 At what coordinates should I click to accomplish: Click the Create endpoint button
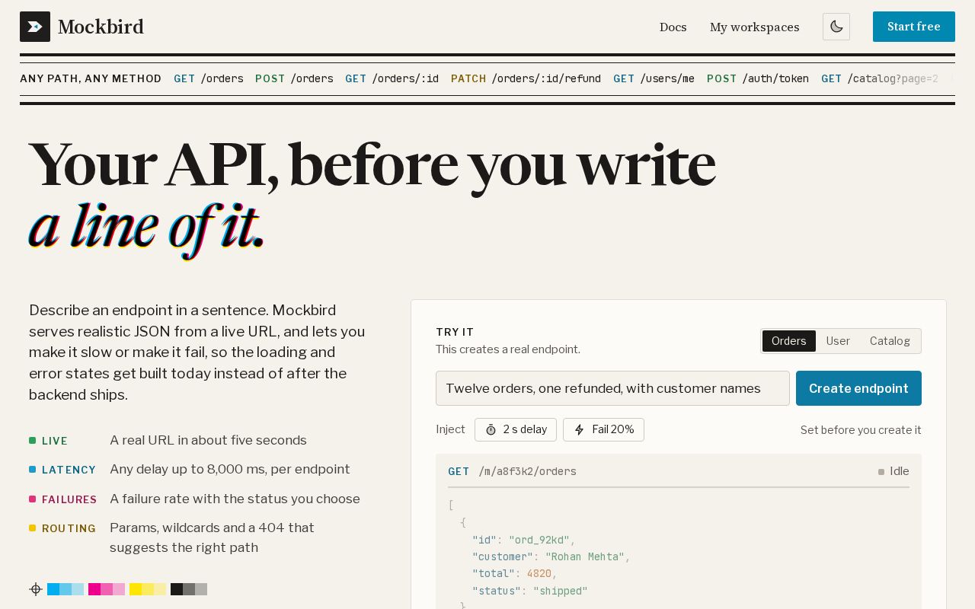pyautogui.click(x=858, y=388)
